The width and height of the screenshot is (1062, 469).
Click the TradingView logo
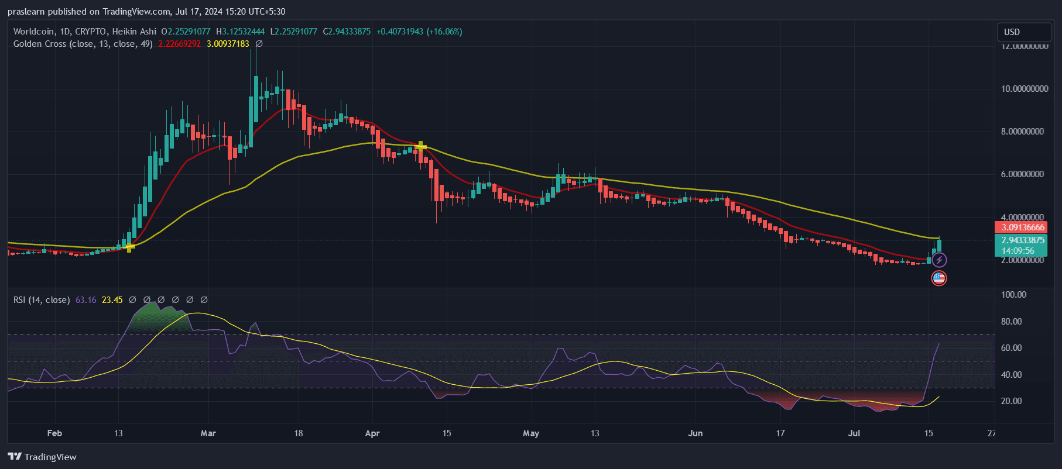point(42,457)
